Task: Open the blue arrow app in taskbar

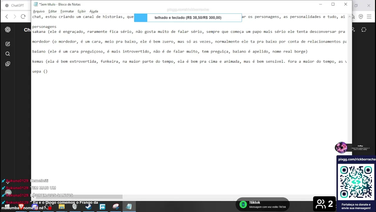Action: click(x=102, y=207)
